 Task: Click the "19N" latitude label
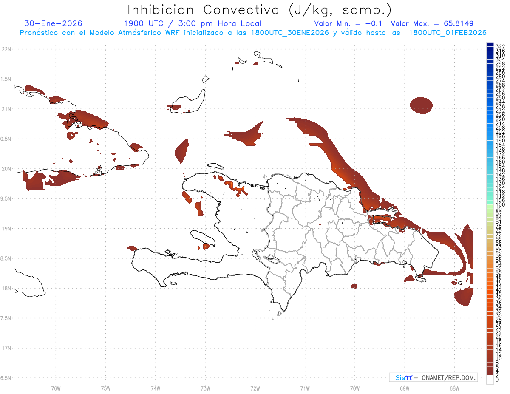(6, 228)
